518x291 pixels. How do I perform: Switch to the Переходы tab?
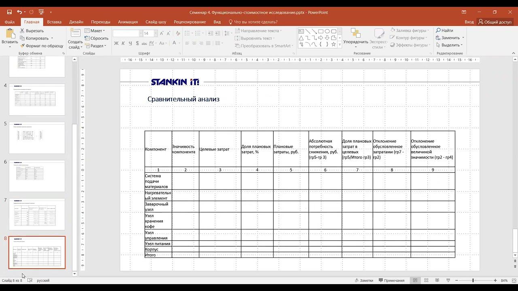coord(100,22)
